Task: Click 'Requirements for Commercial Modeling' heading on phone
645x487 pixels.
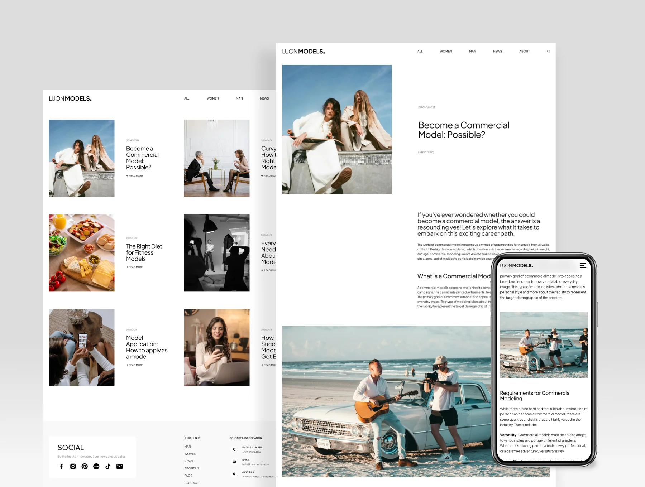Action: coord(535,396)
